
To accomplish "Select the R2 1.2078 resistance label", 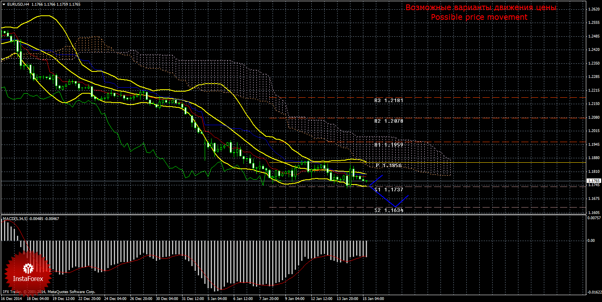I will click(389, 121).
